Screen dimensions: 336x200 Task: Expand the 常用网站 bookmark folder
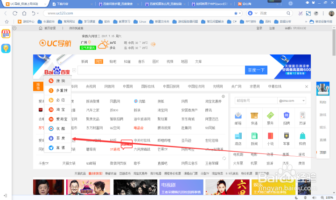[67, 21]
